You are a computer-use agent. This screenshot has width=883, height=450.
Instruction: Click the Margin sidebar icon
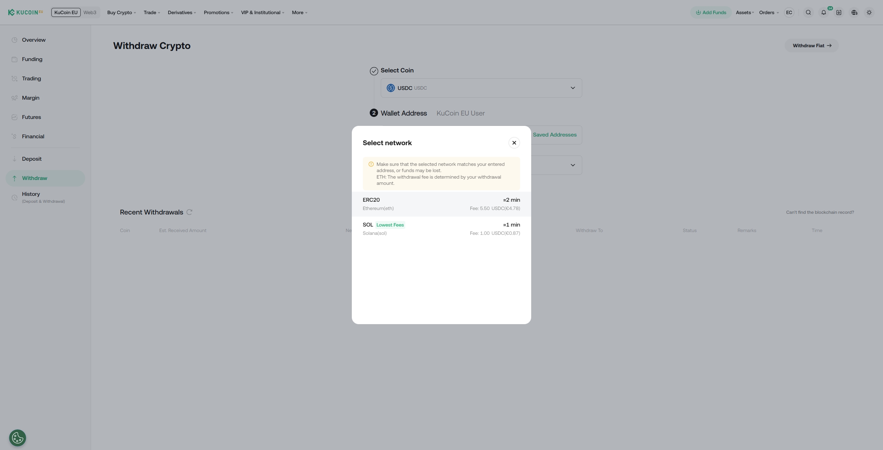pyautogui.click(x=14, y=98)
